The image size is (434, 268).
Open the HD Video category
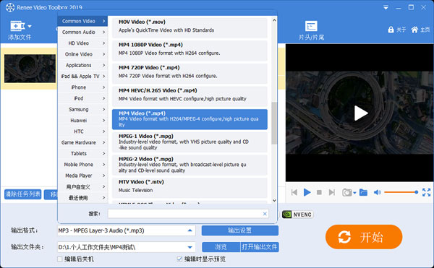pyautogui.click(x=82, y=43)
